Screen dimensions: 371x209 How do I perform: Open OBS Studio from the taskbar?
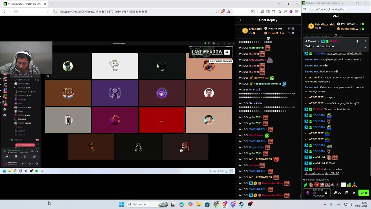(x=250, y=204)
